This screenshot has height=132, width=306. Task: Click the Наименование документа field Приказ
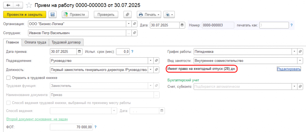click(102, 95)
